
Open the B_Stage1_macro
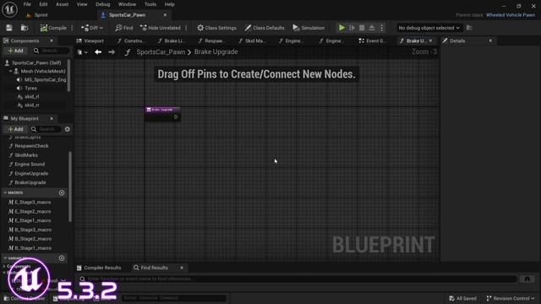tap(33, 248)
